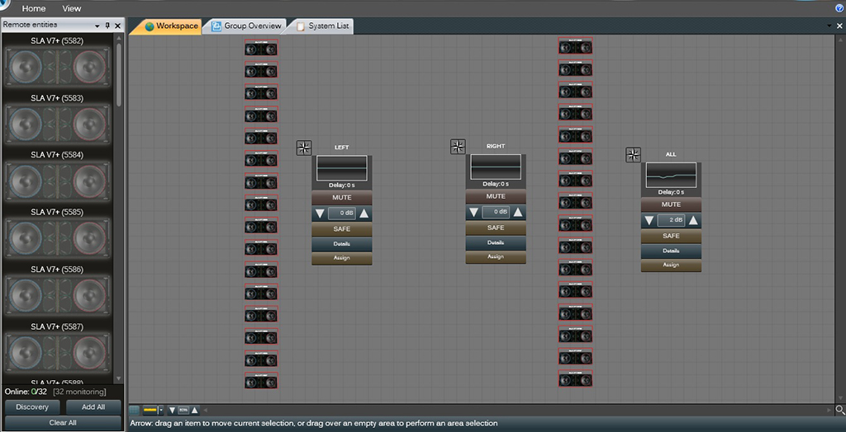The width and height of the screenshot is (846, 432).
Task: Click the RIGHT group EQ curve display
Action: (496, 167)
